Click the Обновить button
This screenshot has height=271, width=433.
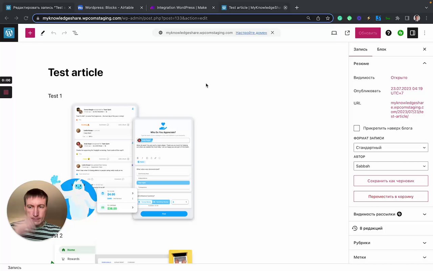368,33
